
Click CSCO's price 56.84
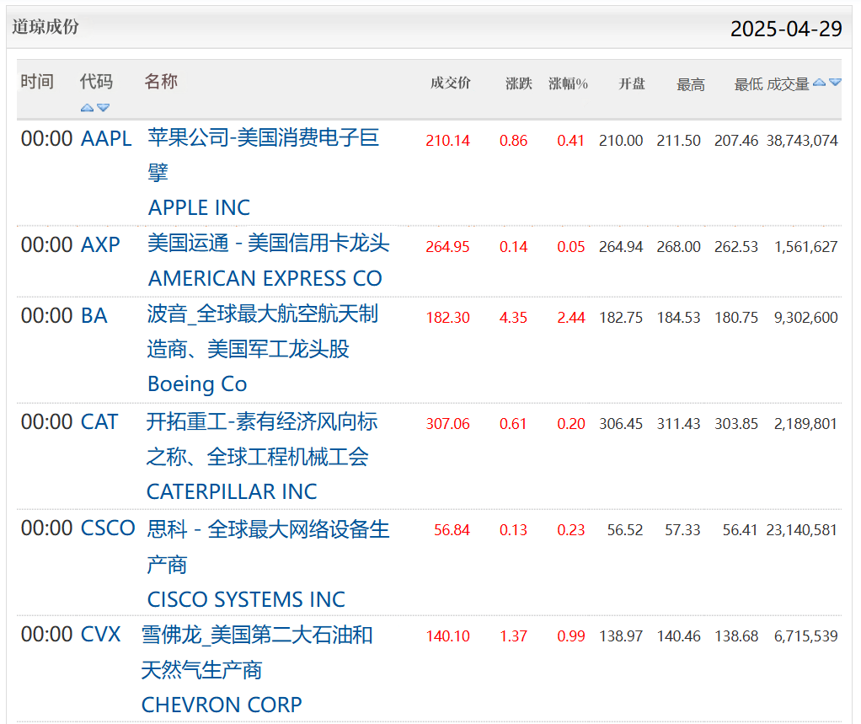tap(452, 529)
